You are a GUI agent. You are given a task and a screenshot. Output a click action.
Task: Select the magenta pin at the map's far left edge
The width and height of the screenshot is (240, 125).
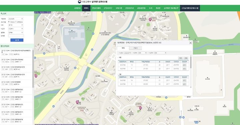(36, 76)
